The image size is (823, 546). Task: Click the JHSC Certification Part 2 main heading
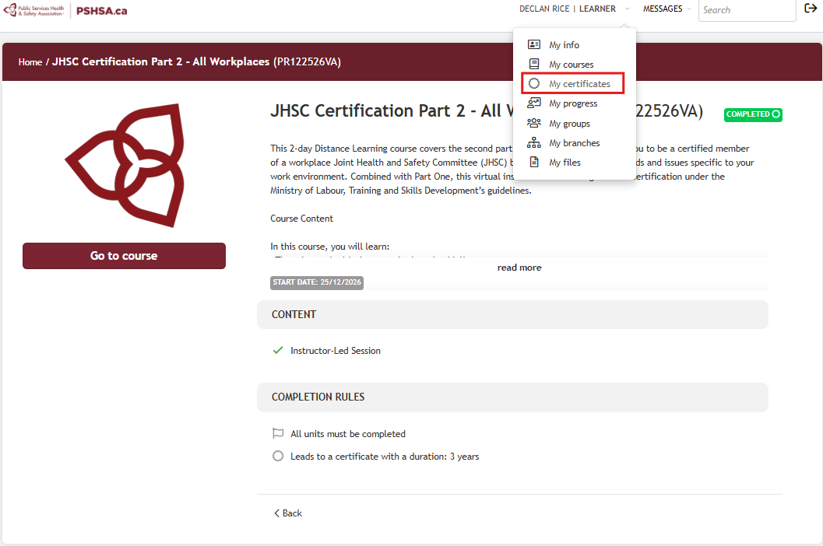tap(487, 110)
